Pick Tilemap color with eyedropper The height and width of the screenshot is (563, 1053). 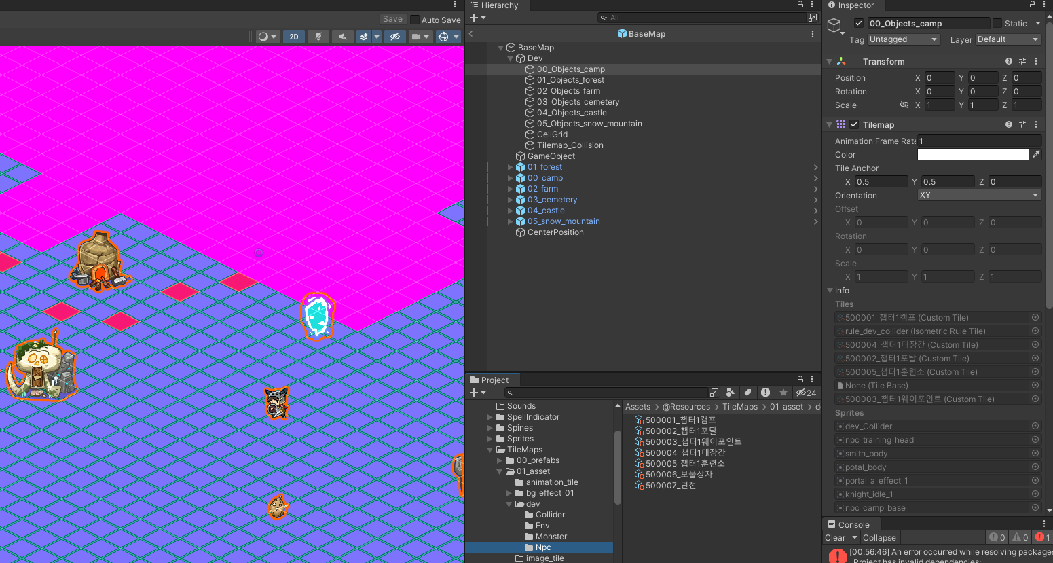1036,154
